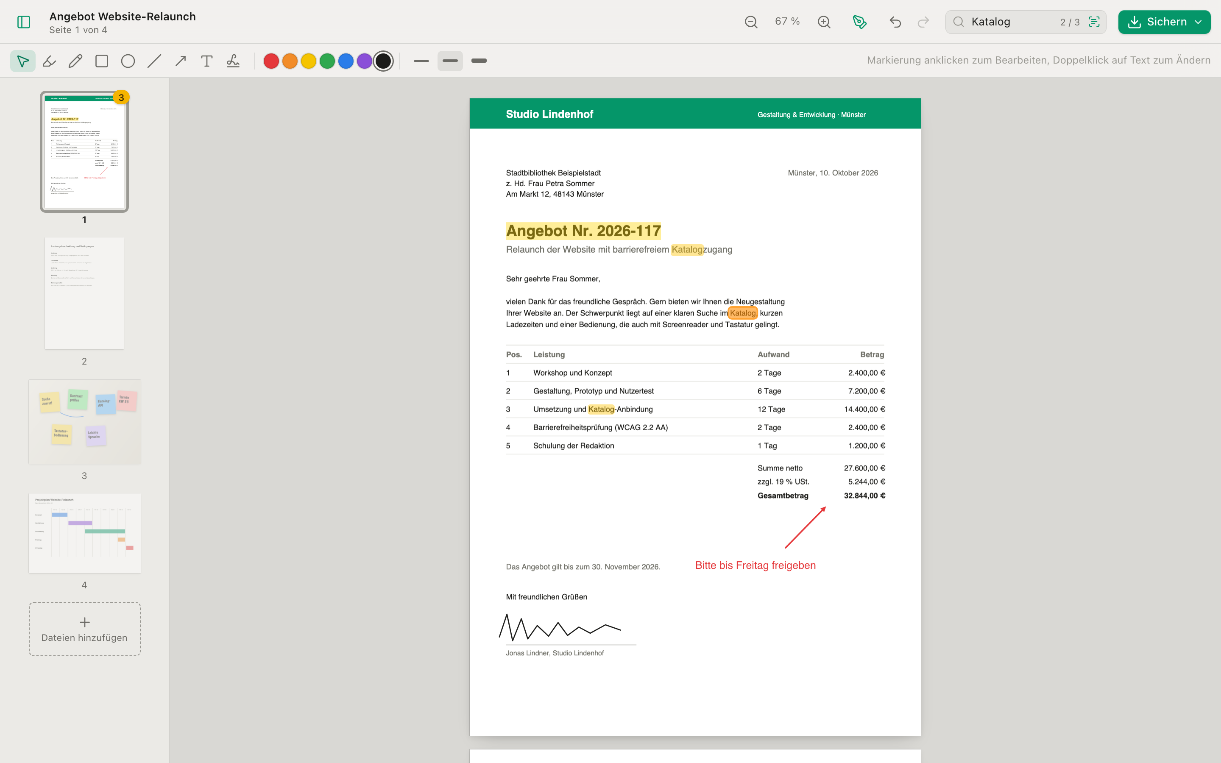Click the highlighted 'Angebot Nr. 2026-117' heading
Image resolution: width=1221 pixels, height=763 pixels.
[x=583, y=231]
